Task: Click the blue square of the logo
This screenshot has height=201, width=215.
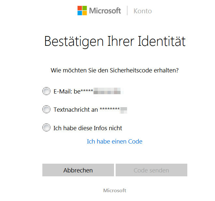Action: [80, 13]
